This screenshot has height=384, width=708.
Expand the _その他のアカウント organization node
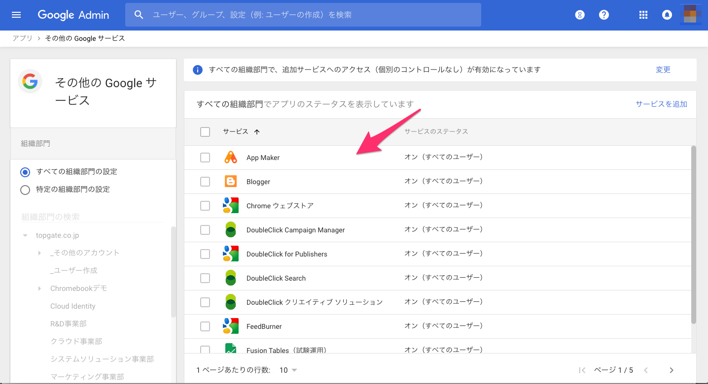(x=39, y=253)
